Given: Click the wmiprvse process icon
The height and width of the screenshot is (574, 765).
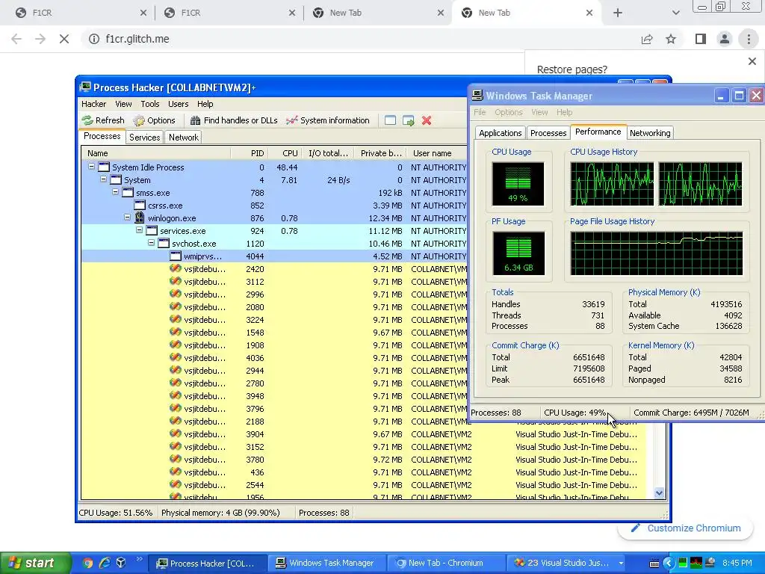Looking at the screenshot, I should (175, 256).
